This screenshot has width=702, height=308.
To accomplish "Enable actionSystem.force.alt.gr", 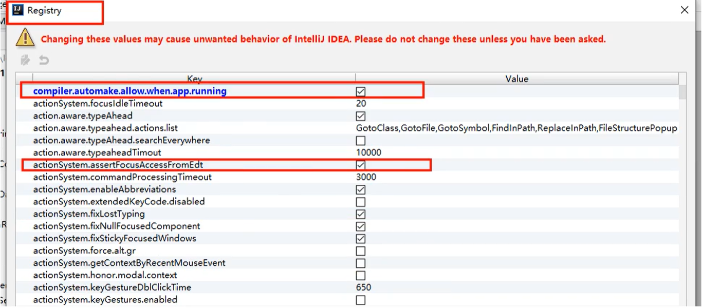I will tap(360, 251).
